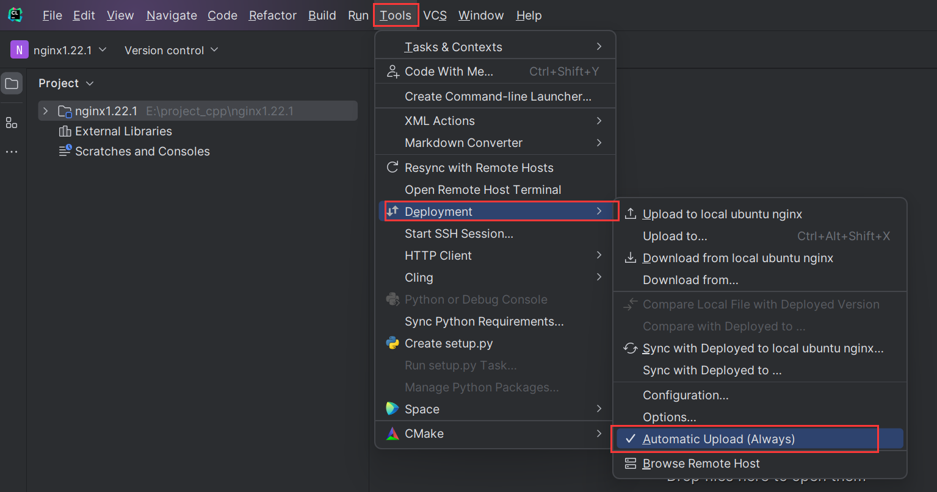Select Open Remote Host Terminal
This screenshot has width=937, height=492.
tap(495, 190)
